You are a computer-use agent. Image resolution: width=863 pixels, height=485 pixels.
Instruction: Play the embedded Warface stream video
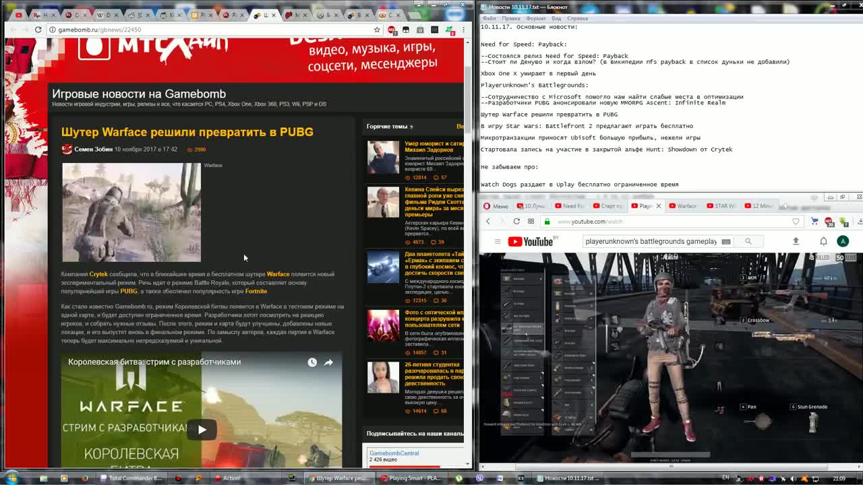pos(202,429)
